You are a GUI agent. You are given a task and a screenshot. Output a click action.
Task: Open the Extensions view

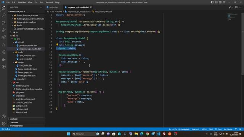coord(3,37)
